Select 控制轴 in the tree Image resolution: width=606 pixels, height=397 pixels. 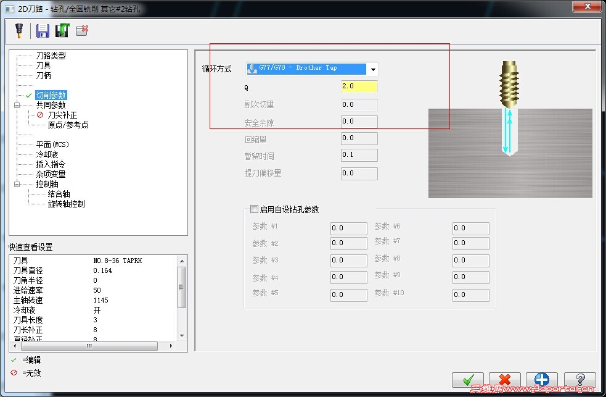point(47,184)
